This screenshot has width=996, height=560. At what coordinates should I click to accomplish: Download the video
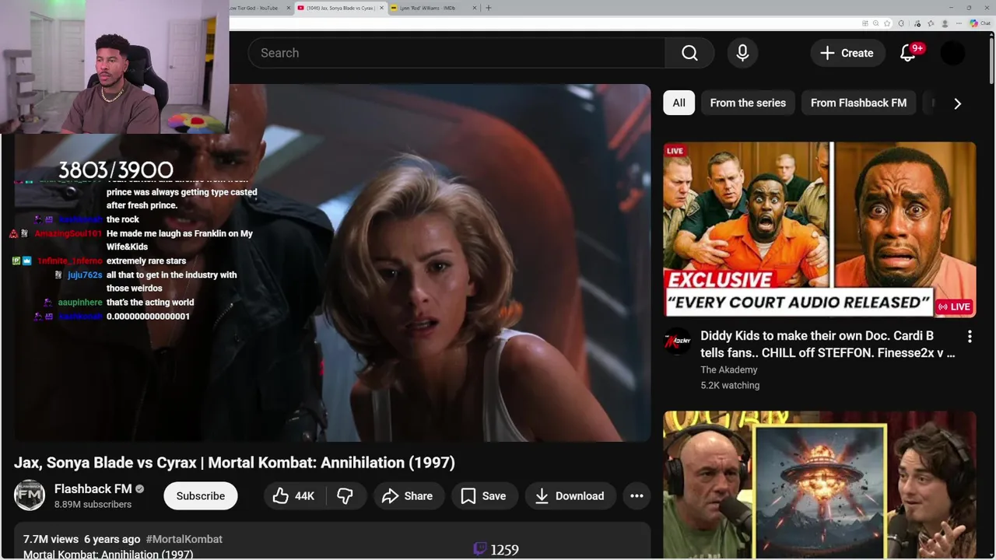[570, 496]
